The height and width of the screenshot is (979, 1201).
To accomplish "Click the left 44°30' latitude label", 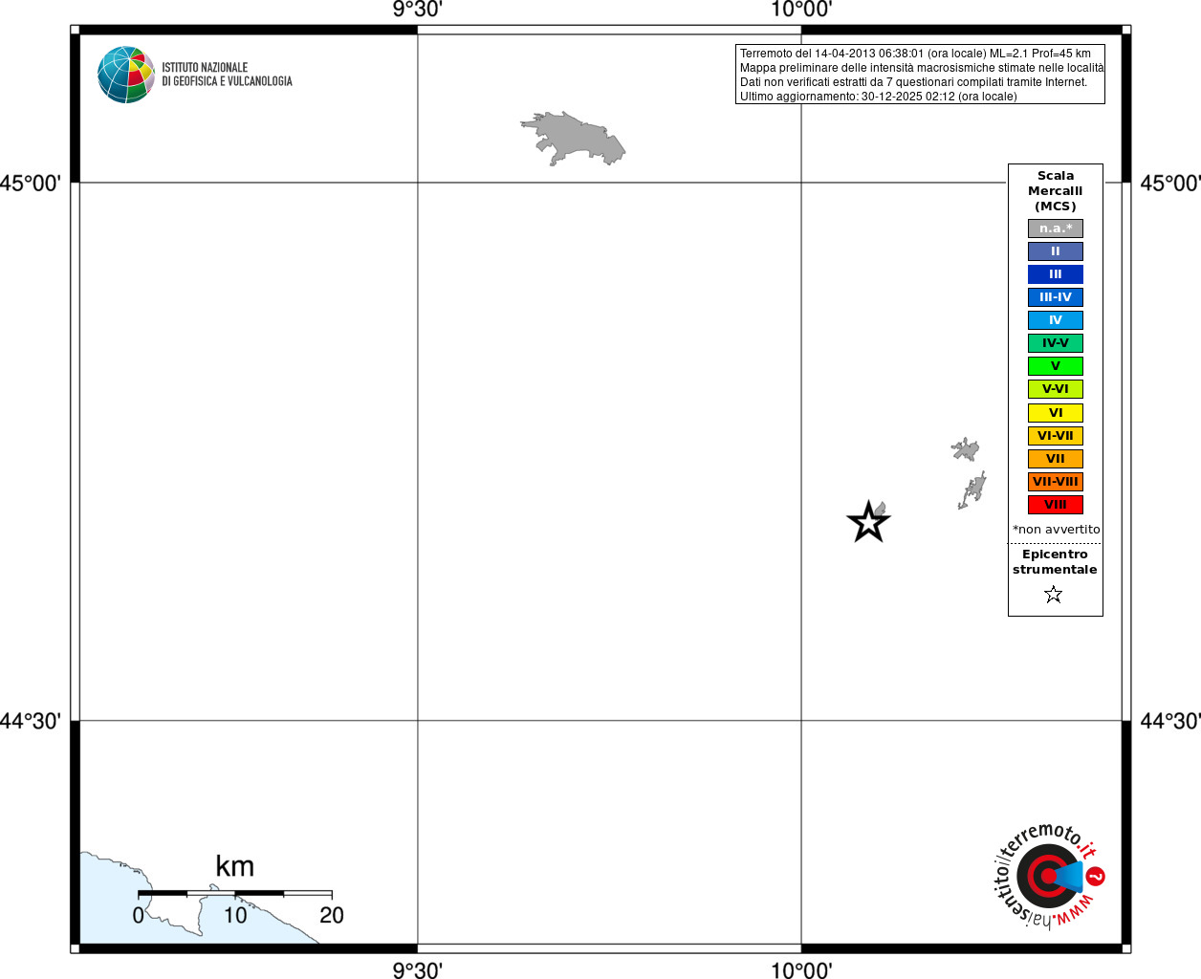I will pos(30,721).
